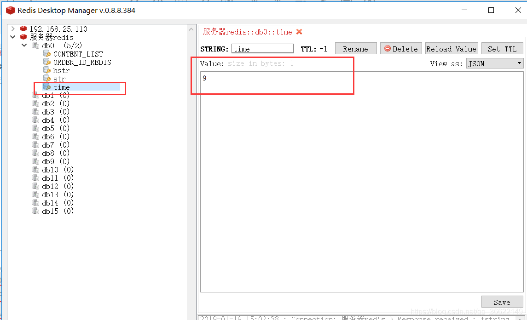
Task: Open the View as JSON dropdown
Action: 495,63
